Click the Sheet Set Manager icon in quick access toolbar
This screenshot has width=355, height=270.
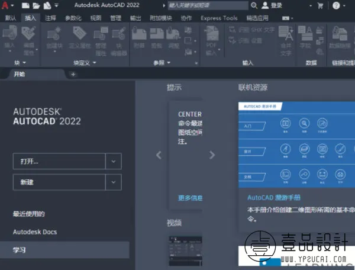pos(47,5)
